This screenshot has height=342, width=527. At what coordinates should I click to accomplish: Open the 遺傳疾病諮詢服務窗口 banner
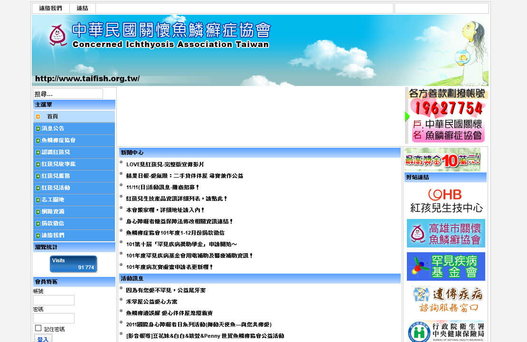445,300
